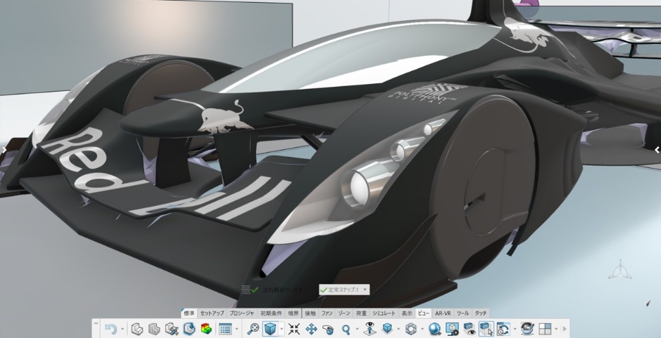Click the blue sphere ambience icon
This screenshot has height=338, width=661.
tap(434, 329)
